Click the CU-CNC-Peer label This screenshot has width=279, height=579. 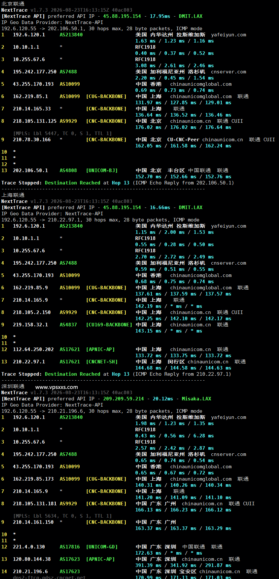click(183, 140)
